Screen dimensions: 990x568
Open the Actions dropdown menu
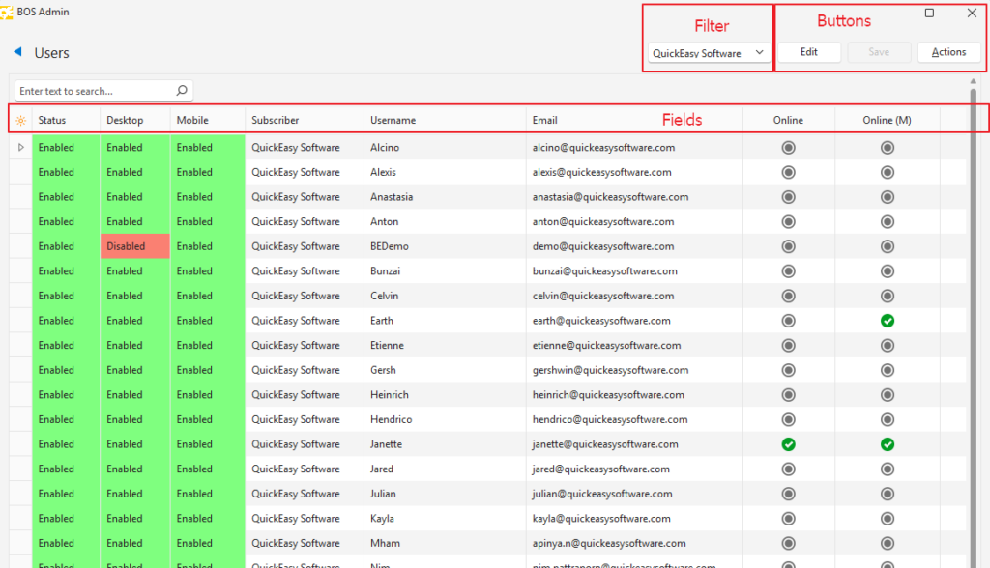948,52
